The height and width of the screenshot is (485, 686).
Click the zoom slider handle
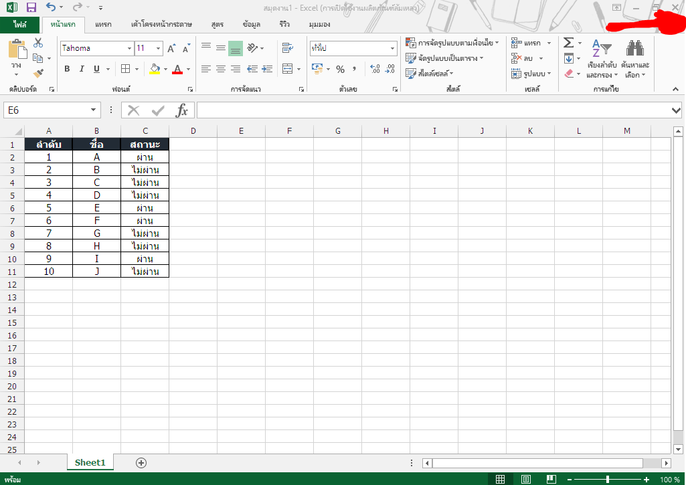(607, 480)
